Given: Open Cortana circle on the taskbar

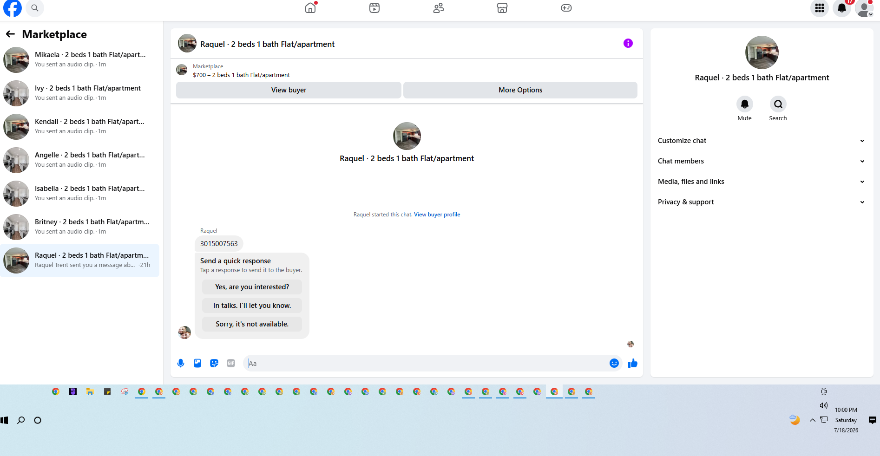Looking at the screenshot, I should 38,420.
